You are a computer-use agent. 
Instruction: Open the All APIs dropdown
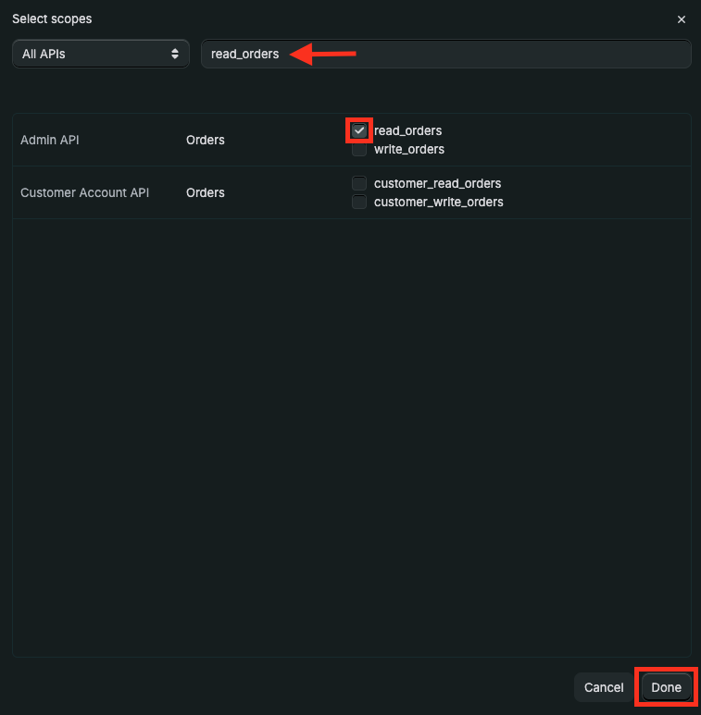coord(101,54)
